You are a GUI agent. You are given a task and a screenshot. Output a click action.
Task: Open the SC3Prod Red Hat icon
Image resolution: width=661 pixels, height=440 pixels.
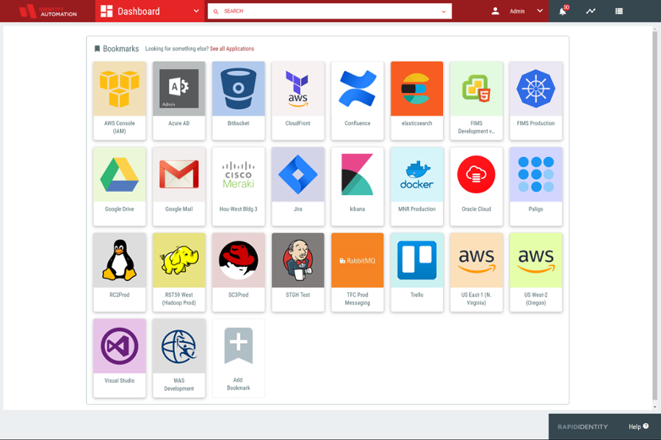[x=238, y=260]
